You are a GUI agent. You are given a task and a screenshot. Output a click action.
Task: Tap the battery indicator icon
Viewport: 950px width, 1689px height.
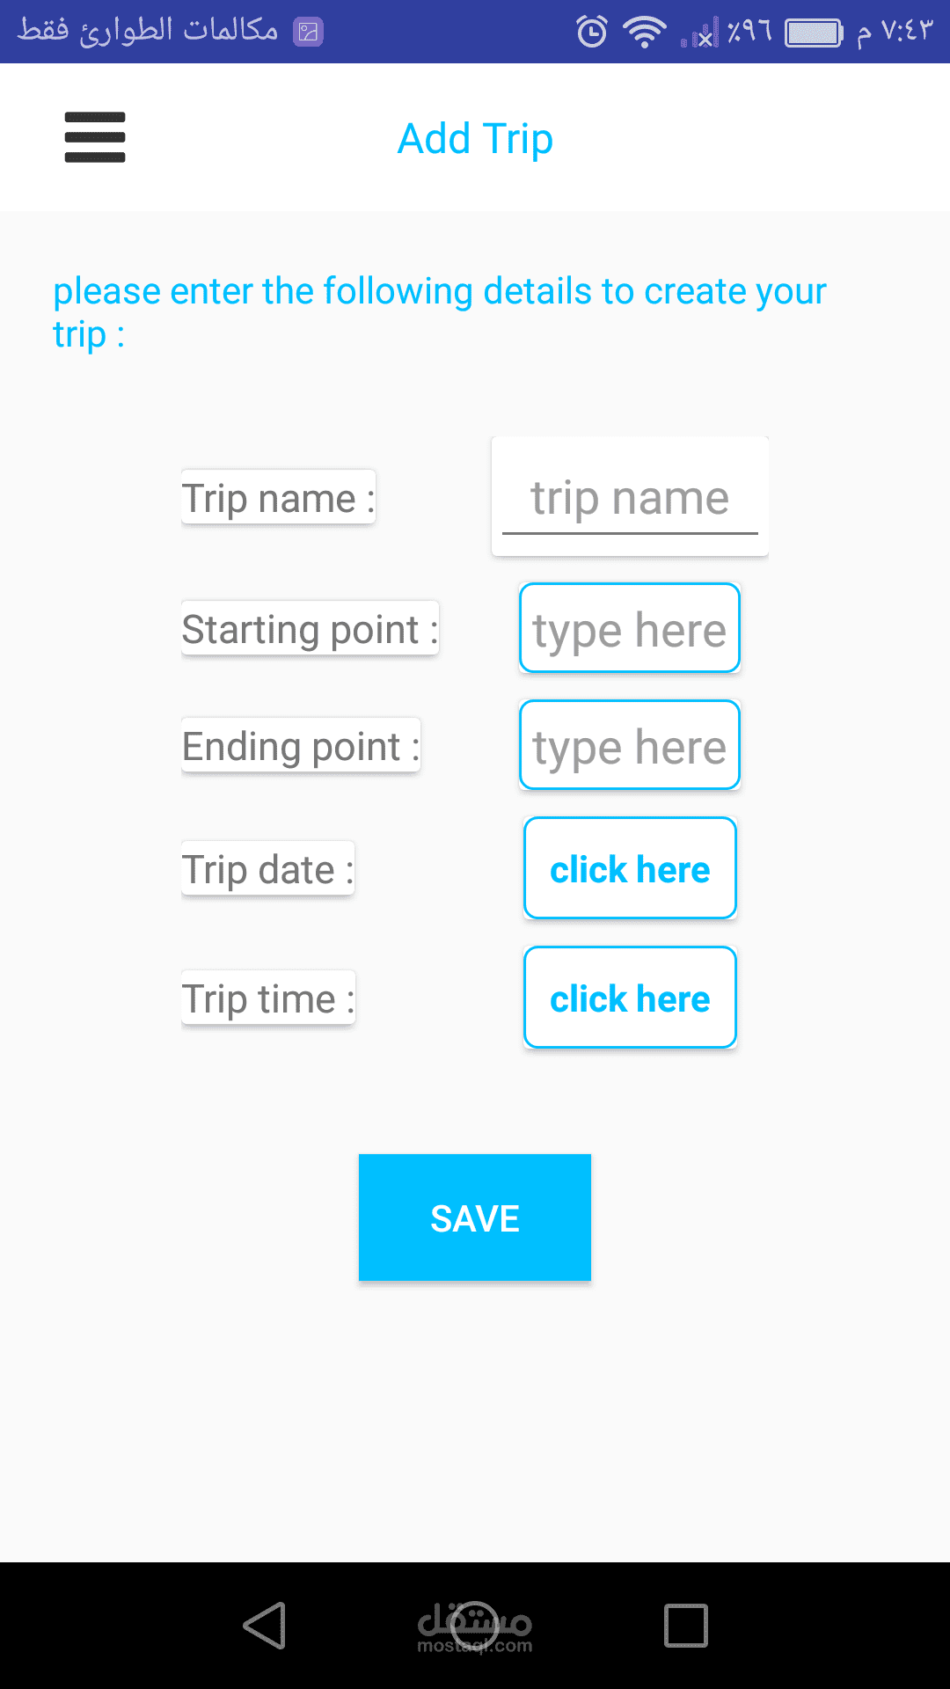click(x=814, y=33)
